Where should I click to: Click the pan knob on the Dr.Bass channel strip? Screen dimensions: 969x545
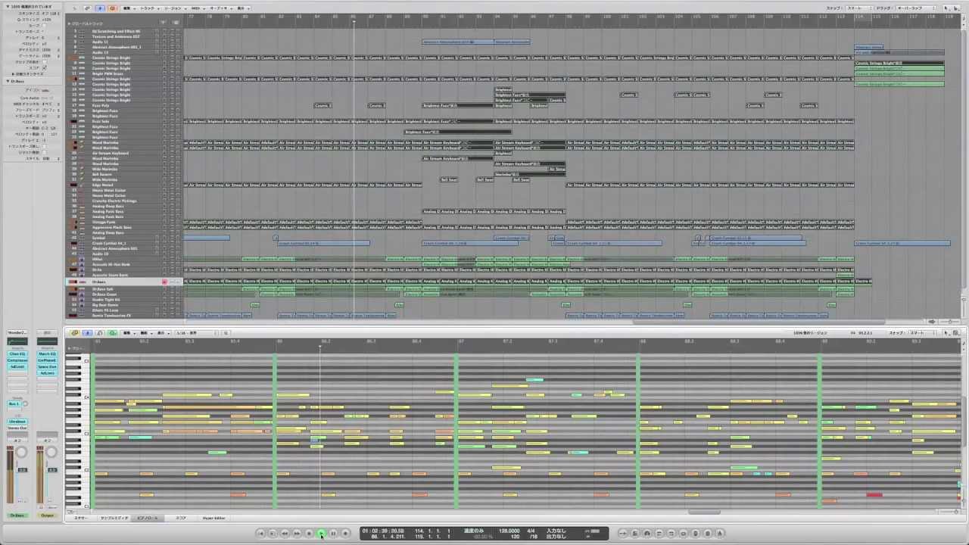[22, 452]
